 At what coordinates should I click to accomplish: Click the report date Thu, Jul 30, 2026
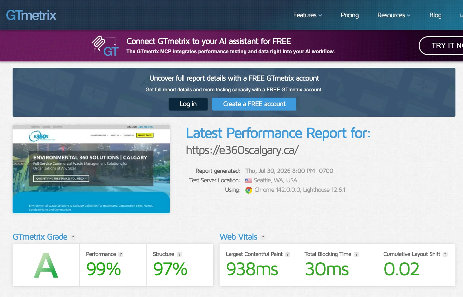289,171
